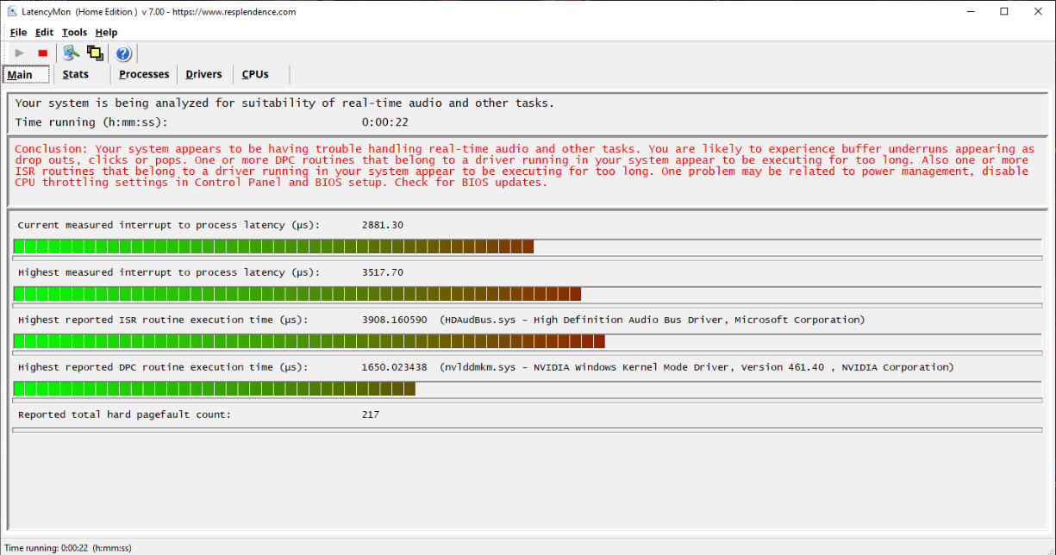Screen dimensions: 1056x555
Task: Maximize the LatencyMon window
Action: [1003, 12]
